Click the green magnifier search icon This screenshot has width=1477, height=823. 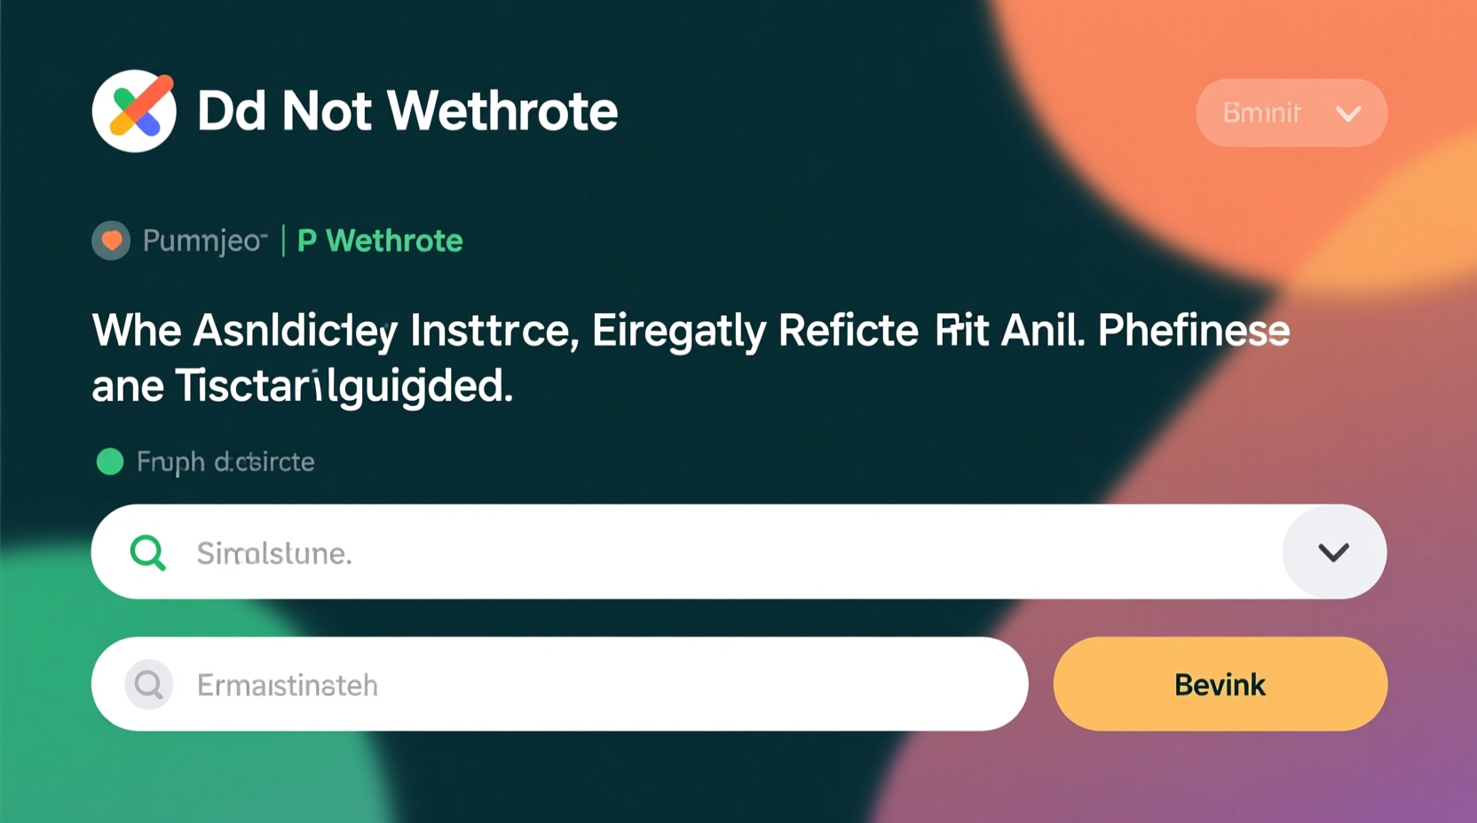coord(148,553)
